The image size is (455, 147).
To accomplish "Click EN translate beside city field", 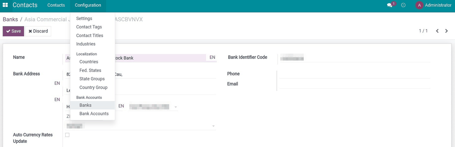I will 121,106.
